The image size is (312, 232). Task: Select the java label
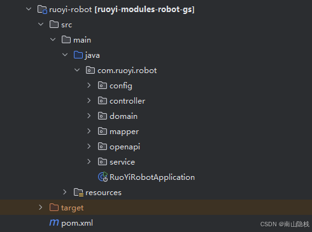pos(92,55)
